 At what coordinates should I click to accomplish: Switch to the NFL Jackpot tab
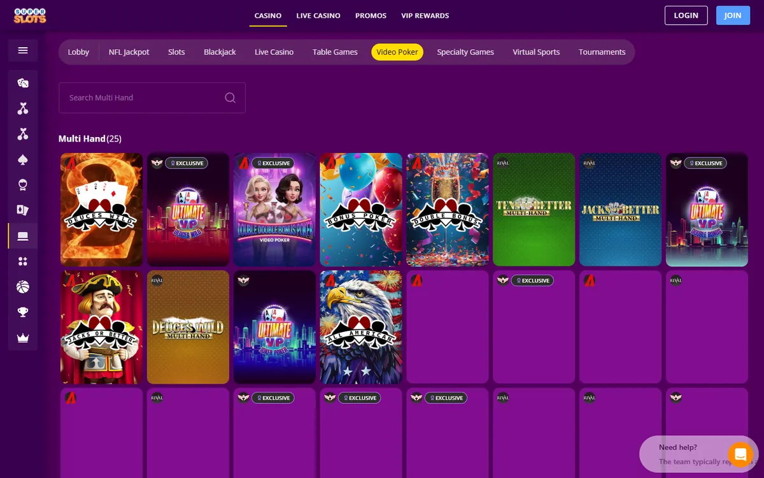point(129,52)
